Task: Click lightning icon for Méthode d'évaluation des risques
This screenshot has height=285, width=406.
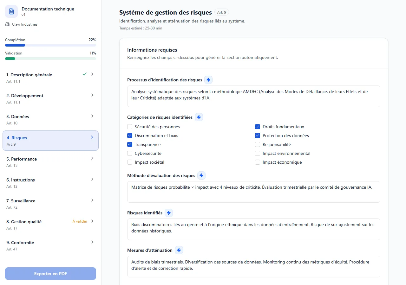Action: pyautogui.click(x=201, y=175)
